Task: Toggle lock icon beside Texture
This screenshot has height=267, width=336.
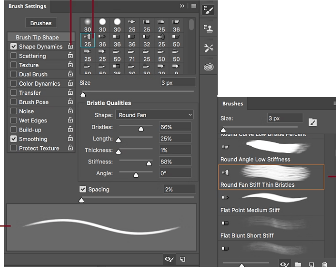Action: (x=70, y=65)
